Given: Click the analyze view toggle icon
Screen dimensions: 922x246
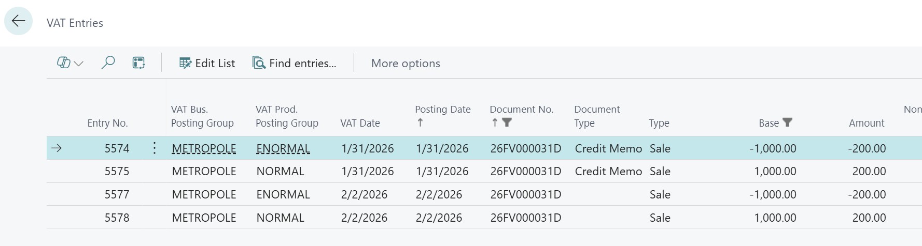Looking at the screenshot, I should (x=138, y=63).
